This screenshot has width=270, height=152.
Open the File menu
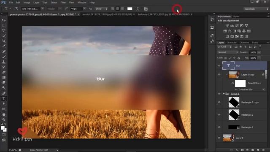tap(11, 3)
